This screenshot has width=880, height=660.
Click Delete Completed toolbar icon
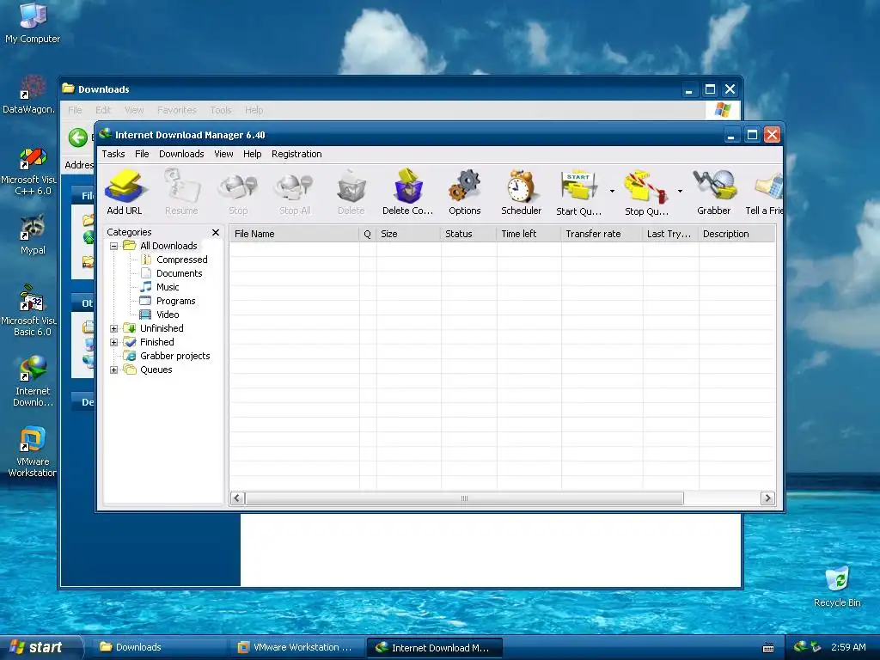click(x=408, y=192)
